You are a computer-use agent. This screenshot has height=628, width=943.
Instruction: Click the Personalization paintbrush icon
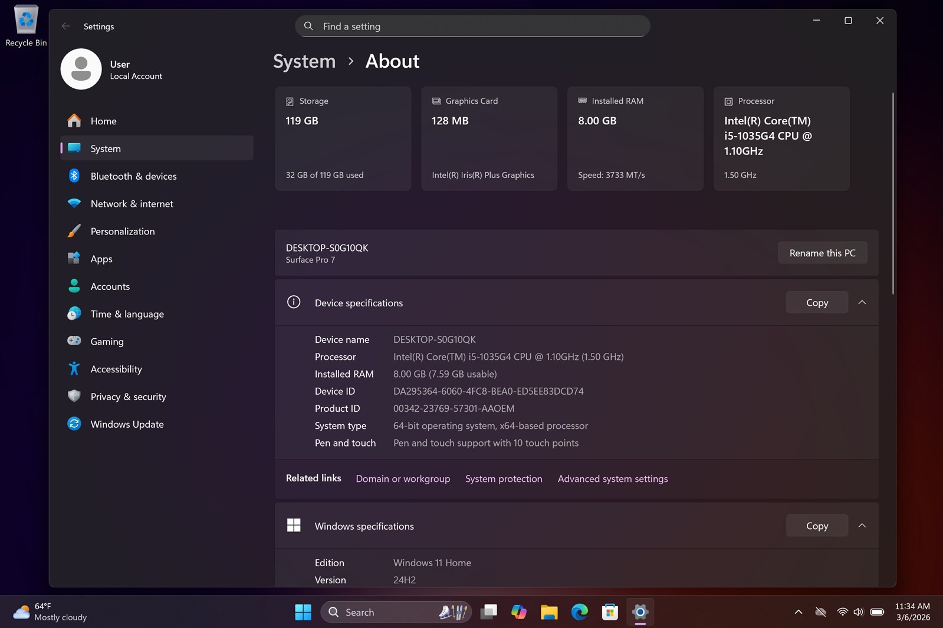point(74,231)
